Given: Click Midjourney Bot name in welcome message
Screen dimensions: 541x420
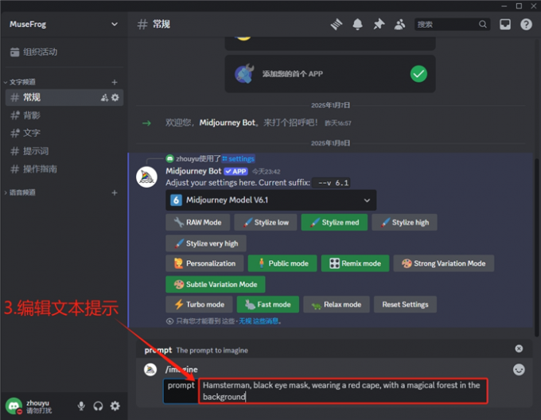Looking at the screenshot, I should [228, 122].
